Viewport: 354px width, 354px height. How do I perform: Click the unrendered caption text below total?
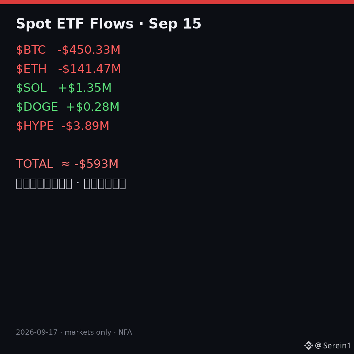tap(71, 184)
